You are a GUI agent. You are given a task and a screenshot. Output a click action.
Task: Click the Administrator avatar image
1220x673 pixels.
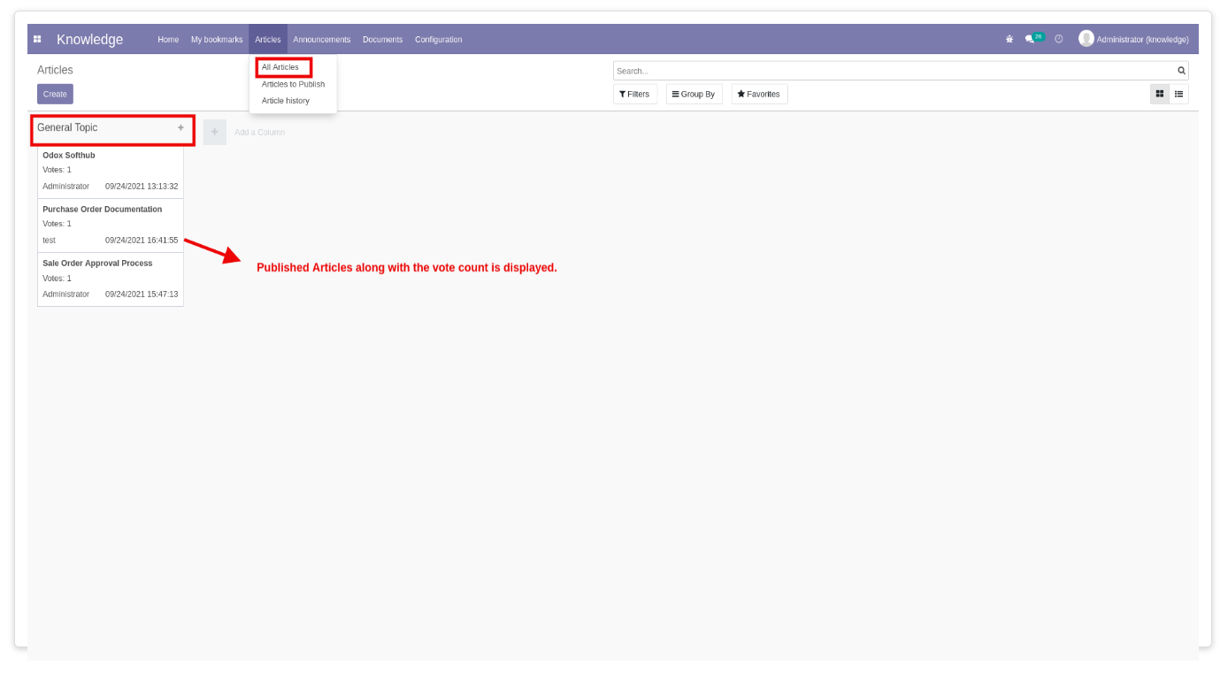tap(1086, 39)
